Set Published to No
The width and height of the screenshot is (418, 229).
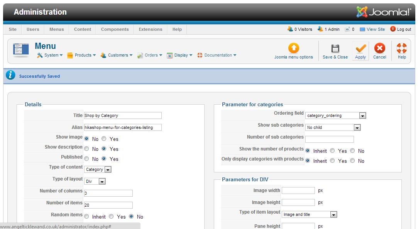coord(86,159)
